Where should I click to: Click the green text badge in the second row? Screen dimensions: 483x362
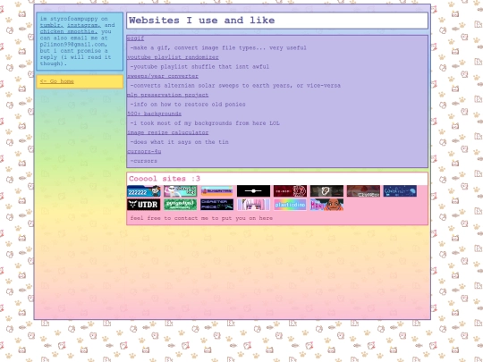tap(180, 205)
